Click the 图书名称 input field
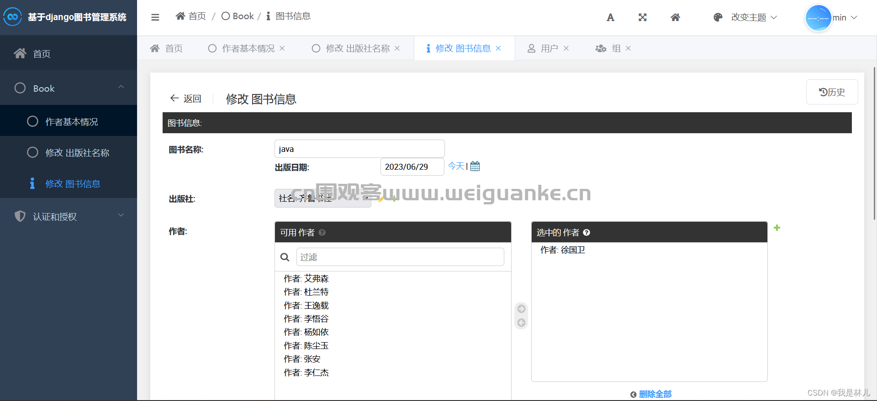This screenshot has height=401, width=877. pyautogui.click(x=359, y=149)
